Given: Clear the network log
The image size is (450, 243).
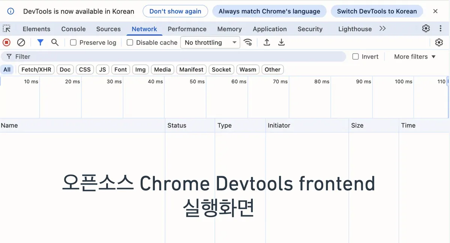Looking at the screenshot, I should pyautogui.click(x=21, y=43).
